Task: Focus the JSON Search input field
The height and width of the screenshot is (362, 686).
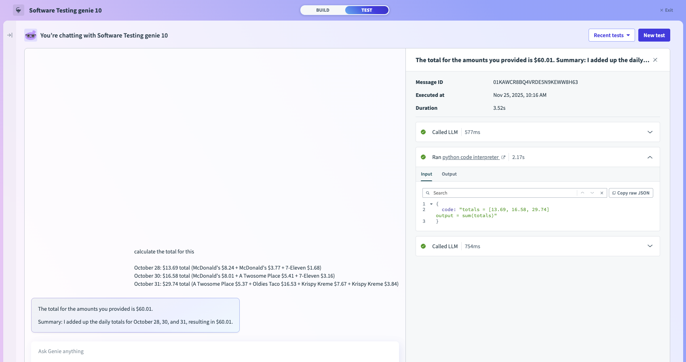Action: (x=504, y=193)
